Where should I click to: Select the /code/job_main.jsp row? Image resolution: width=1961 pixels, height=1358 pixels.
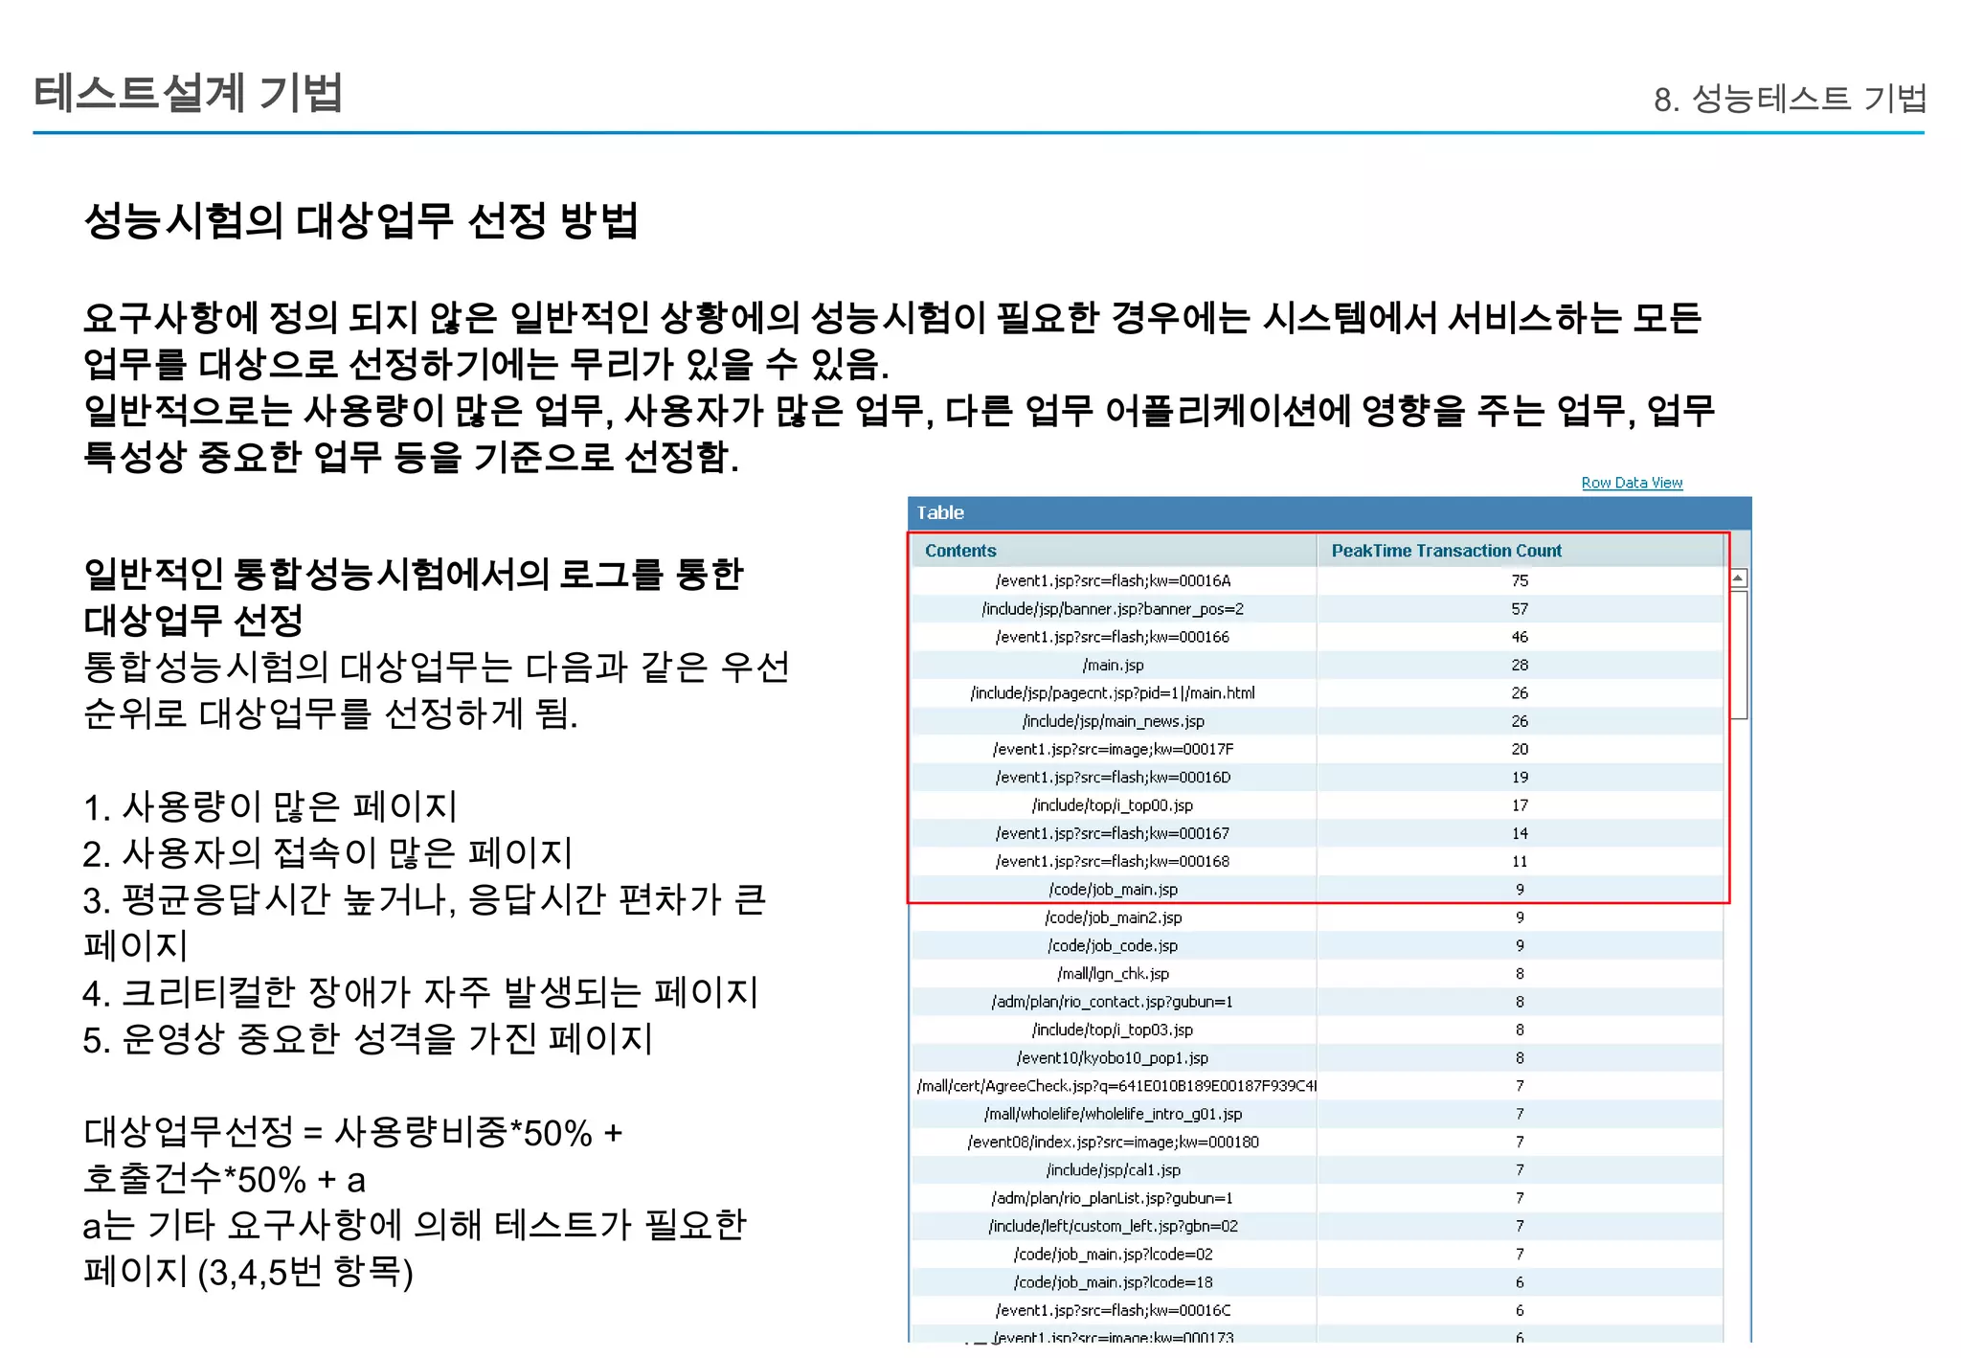[1318, 890]
